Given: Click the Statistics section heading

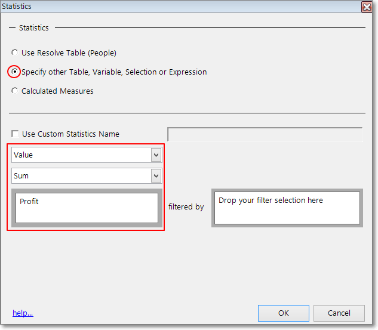Looking at the screenshot, I should [x=34, y=27].
